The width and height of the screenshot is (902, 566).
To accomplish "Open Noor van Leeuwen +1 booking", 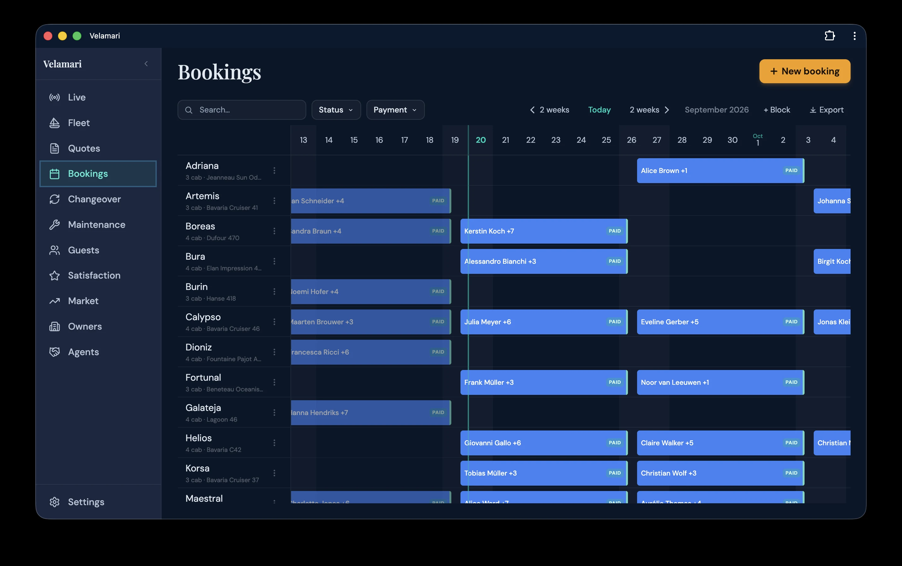I will pos(720,382).
